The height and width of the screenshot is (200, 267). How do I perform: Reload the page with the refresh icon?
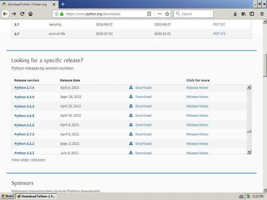coord(22,14)
